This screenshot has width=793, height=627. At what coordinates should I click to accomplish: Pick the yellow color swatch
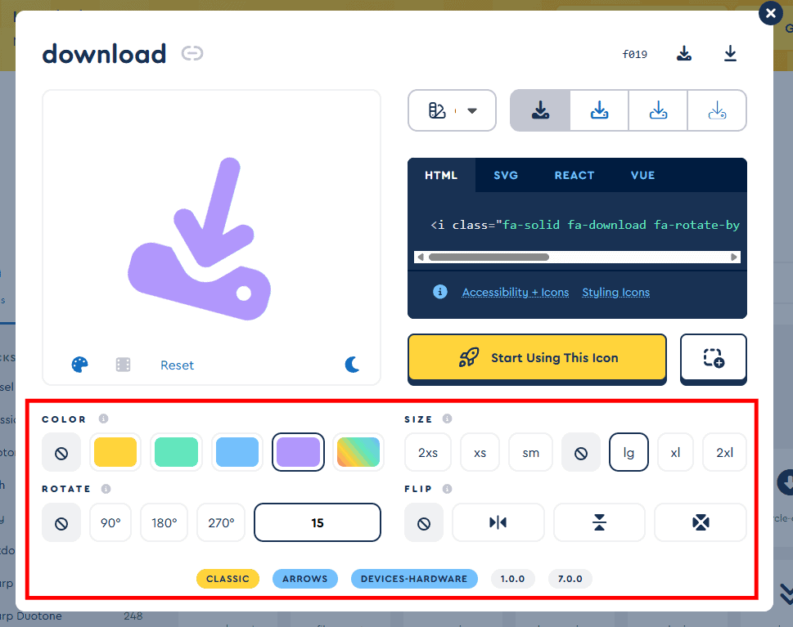(x=115, y=452)
